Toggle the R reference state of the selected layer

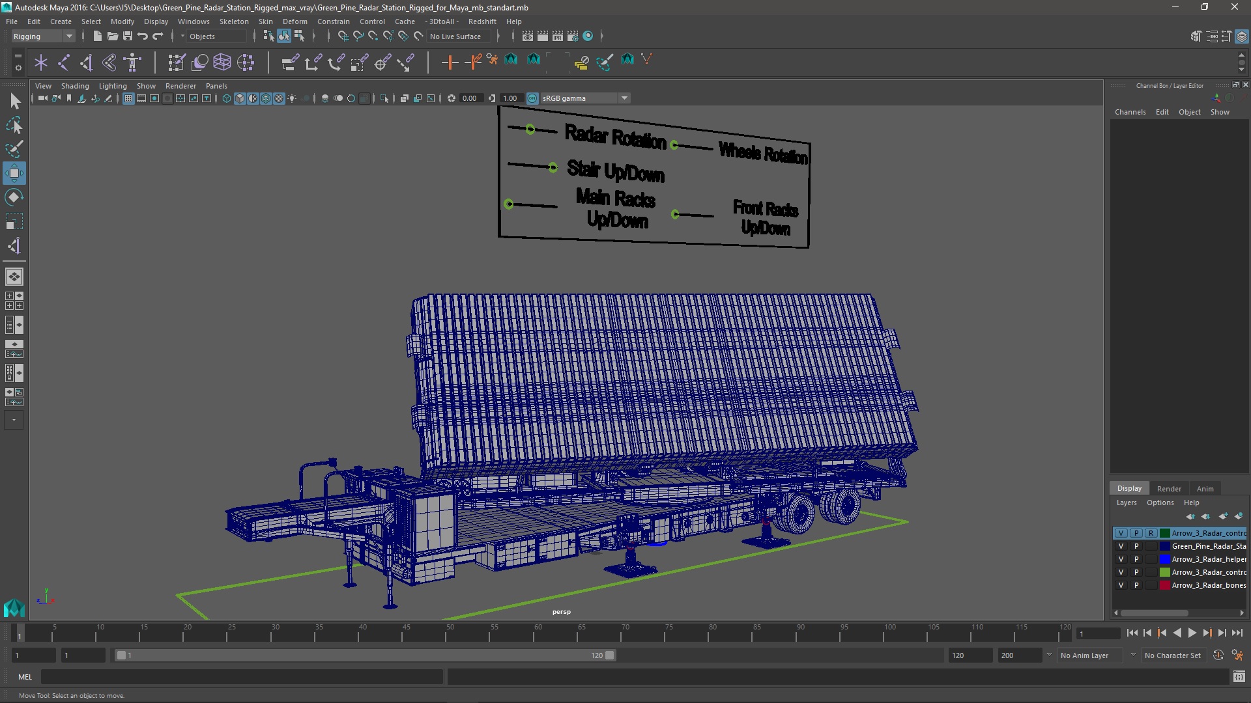pos(1151,533)
